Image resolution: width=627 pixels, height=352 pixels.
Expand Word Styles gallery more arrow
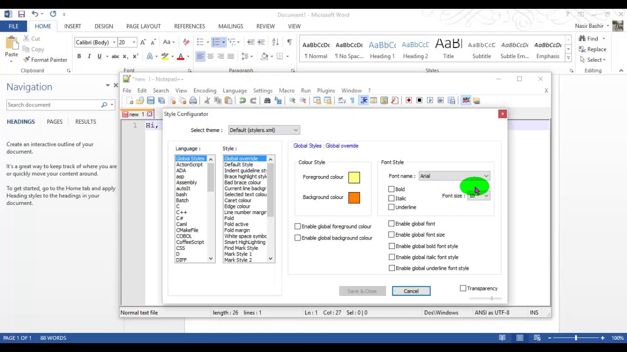pos(568,58)
